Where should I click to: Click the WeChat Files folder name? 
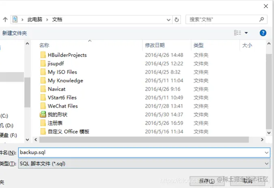[x=63, y=106]
